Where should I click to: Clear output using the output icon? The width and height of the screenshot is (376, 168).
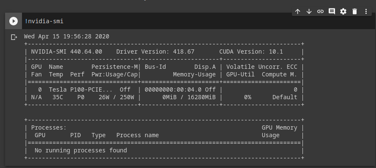(14, 37)
